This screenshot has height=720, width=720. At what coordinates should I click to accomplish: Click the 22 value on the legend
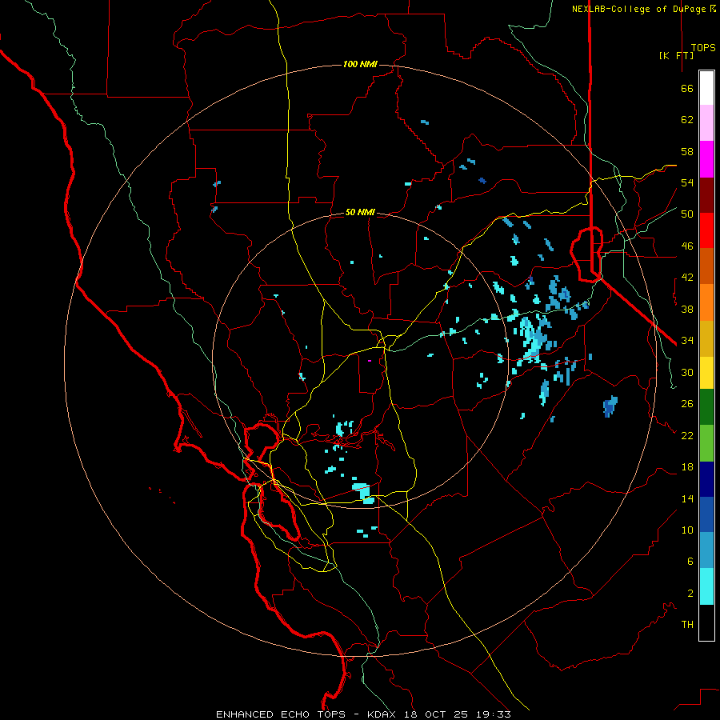(687, 435)
